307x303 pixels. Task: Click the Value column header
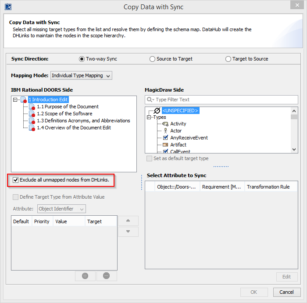tap(69, 221)
